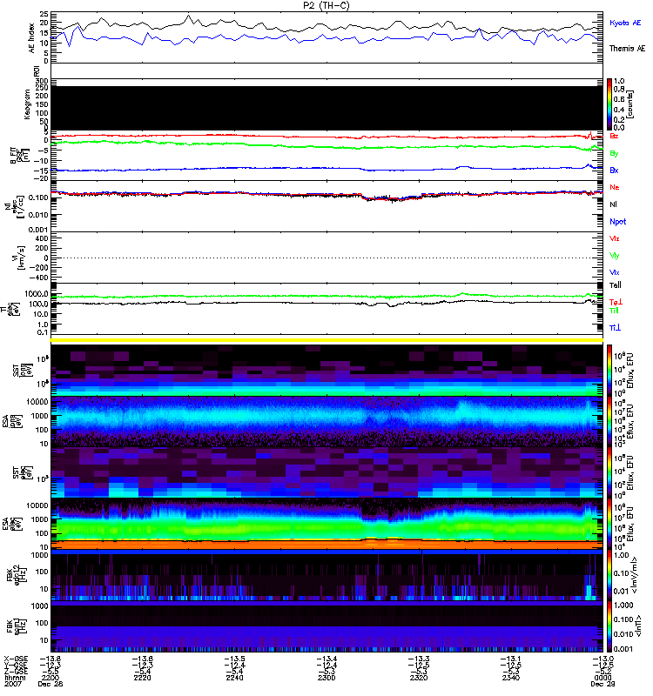Click the Vi [km/s] axis label
This screenshot has height=696, width=653.
pos(20,258)
